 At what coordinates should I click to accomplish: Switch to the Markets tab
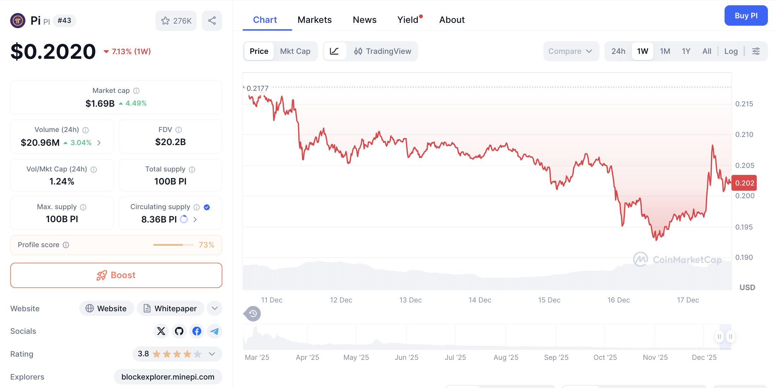click(314, 20)
